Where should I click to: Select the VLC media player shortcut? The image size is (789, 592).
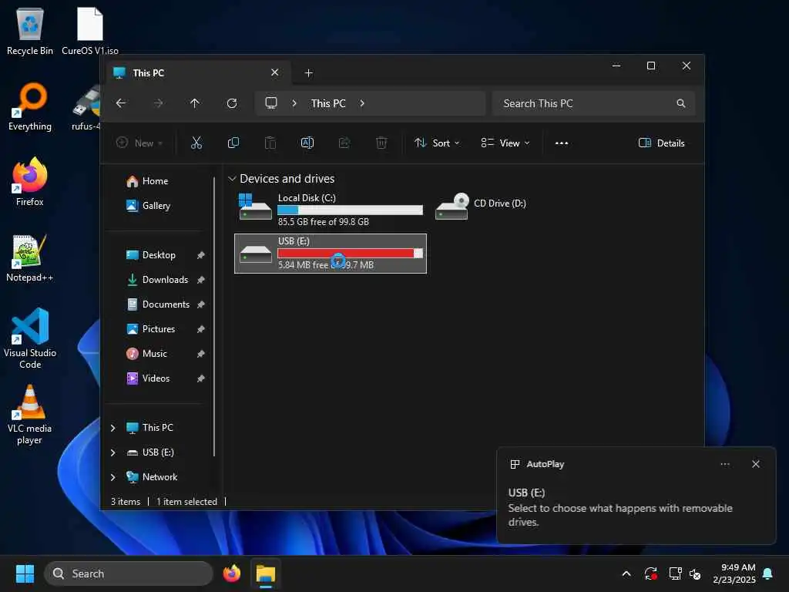pyautogui.click(x=30, y=415)
